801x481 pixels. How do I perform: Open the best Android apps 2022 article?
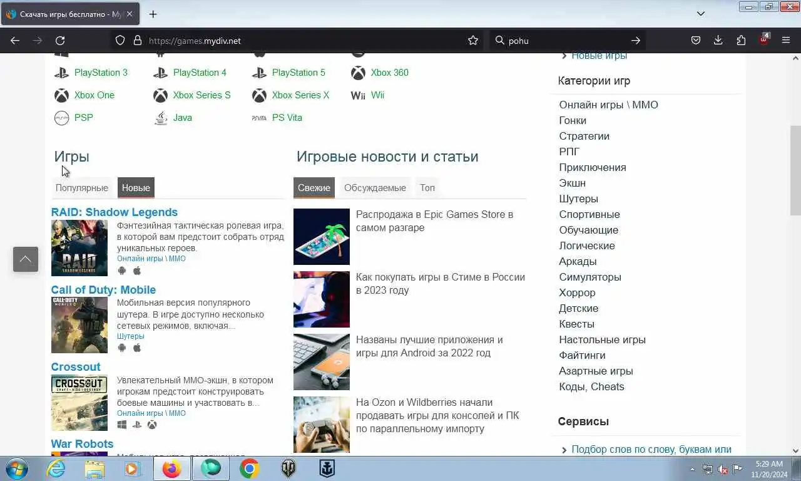(x=429, y=346)
